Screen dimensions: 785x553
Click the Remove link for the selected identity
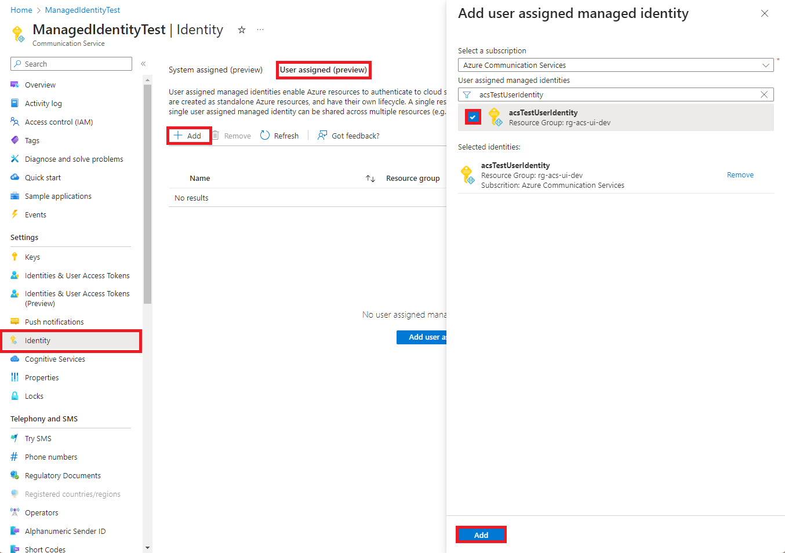click(x=740, y=174)
